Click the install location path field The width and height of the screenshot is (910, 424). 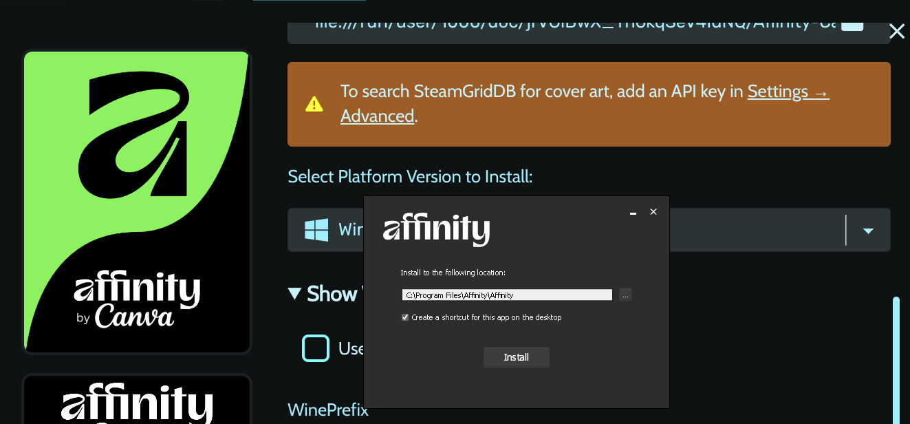507,295
